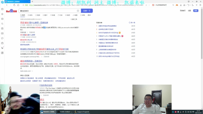Open hot search item ranked 1
The height and width of the screenshot is (114, 203).
click(x=107, y=26)
